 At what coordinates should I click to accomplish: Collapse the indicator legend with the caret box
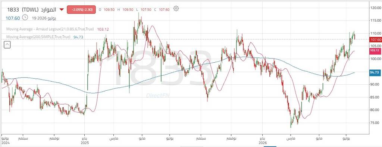[x=7, y=45]
